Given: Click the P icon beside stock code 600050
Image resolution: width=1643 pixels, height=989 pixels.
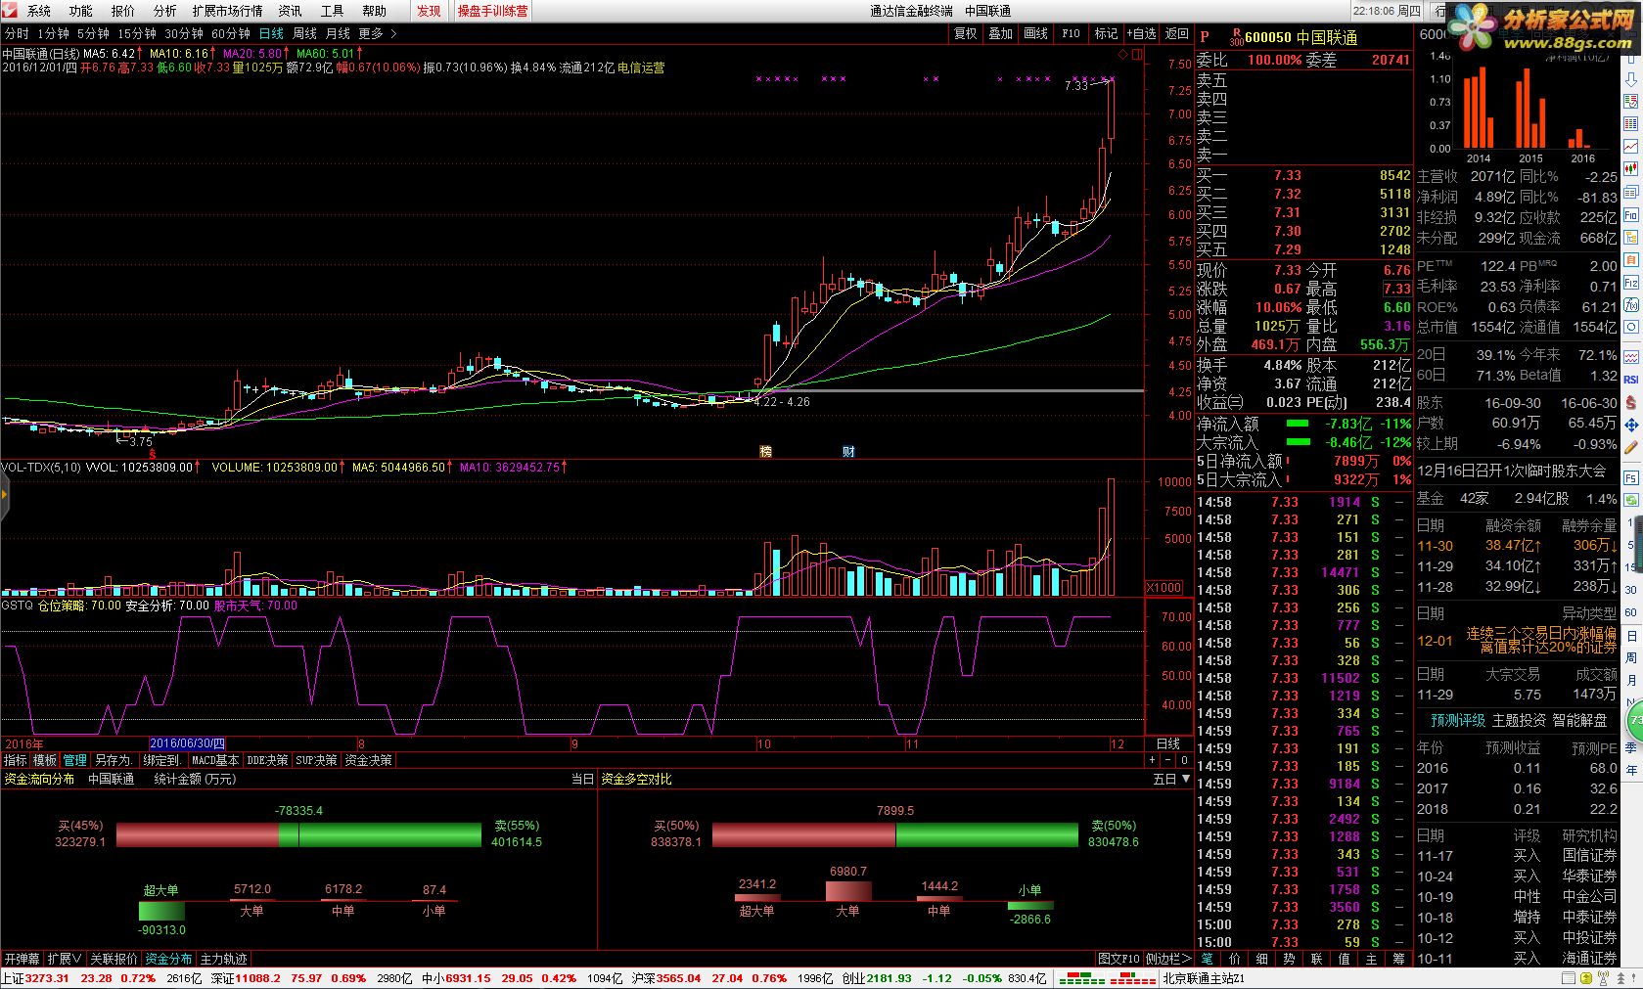Looking at the screenshot, I should pyautogui.click(x=1205, y=37).
